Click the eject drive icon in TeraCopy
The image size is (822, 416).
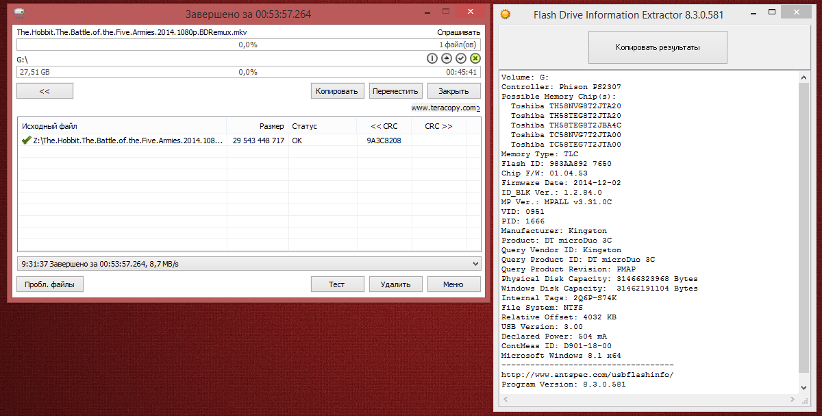447,58
